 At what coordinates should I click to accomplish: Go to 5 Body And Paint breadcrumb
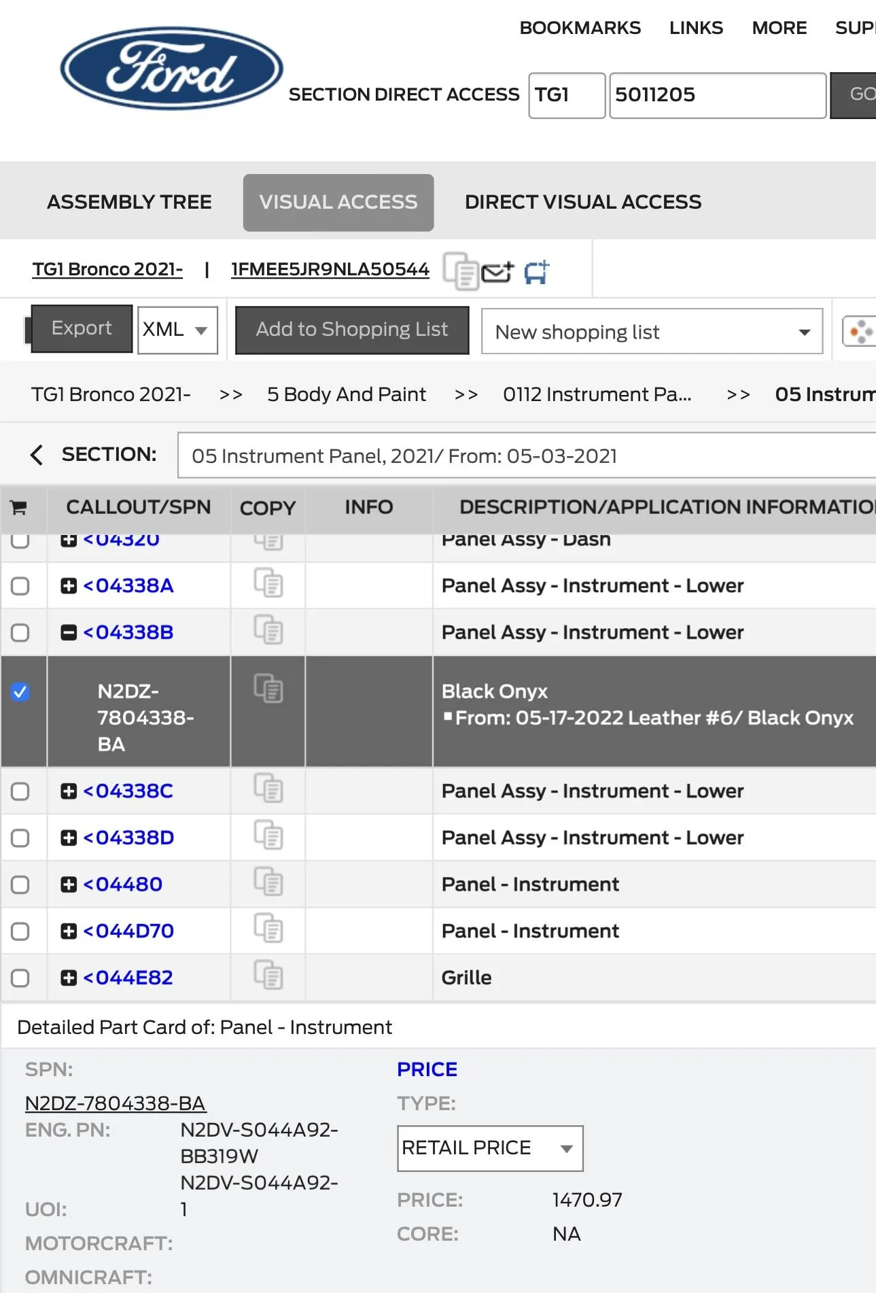click(x=347, y=394)
